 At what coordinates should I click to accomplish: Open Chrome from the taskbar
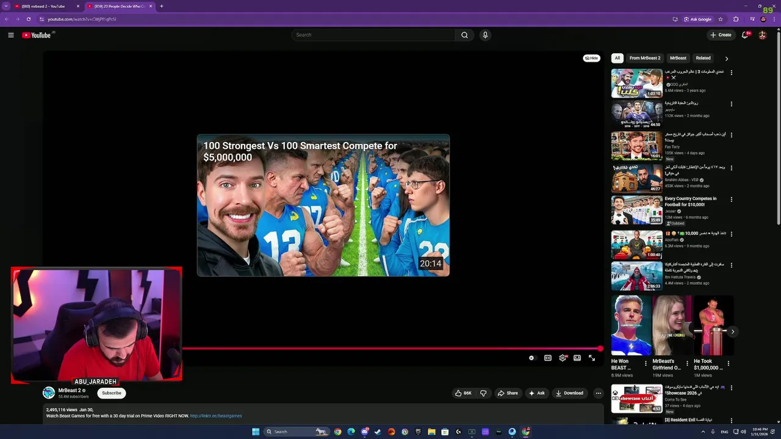(x=337, y=432)
